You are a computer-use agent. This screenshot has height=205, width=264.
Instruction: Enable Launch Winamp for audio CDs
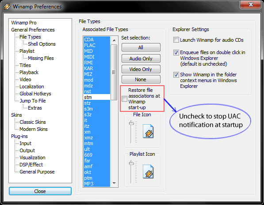coord(176,40)
